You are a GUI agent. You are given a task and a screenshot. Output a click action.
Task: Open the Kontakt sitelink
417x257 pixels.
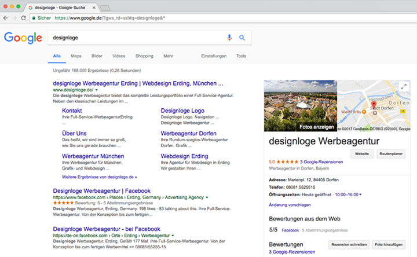coord(72,111)
